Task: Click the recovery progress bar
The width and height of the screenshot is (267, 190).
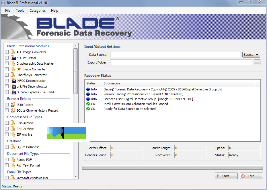Action: 172,167
